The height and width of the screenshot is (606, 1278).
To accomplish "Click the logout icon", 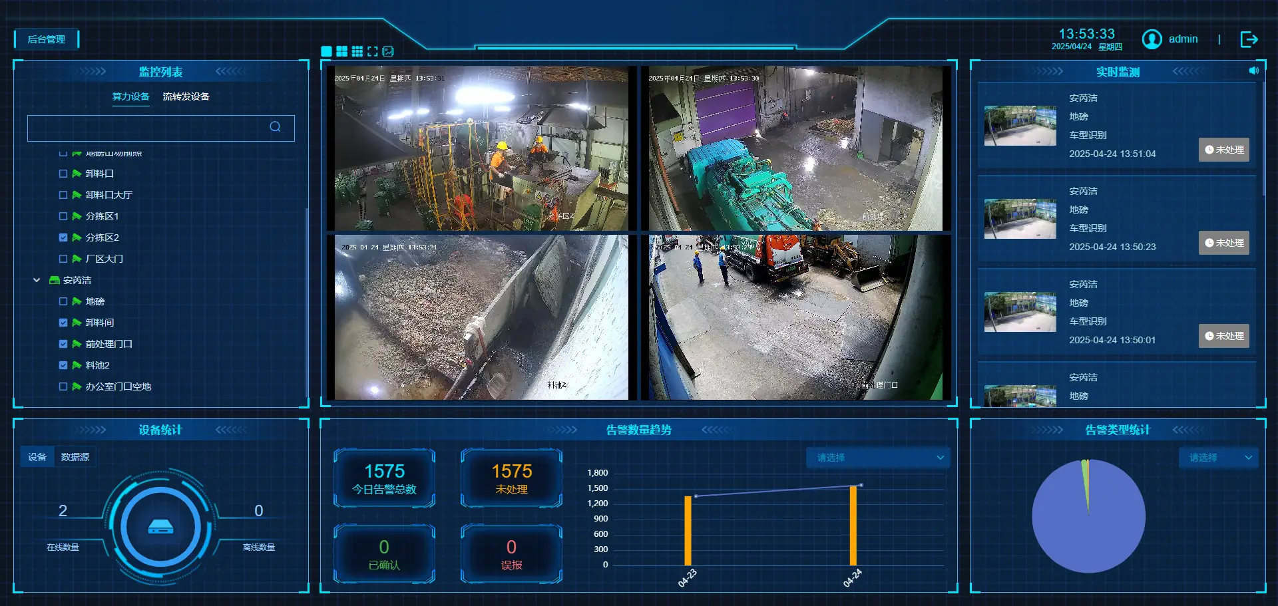I will click(x=1249, y=39).
